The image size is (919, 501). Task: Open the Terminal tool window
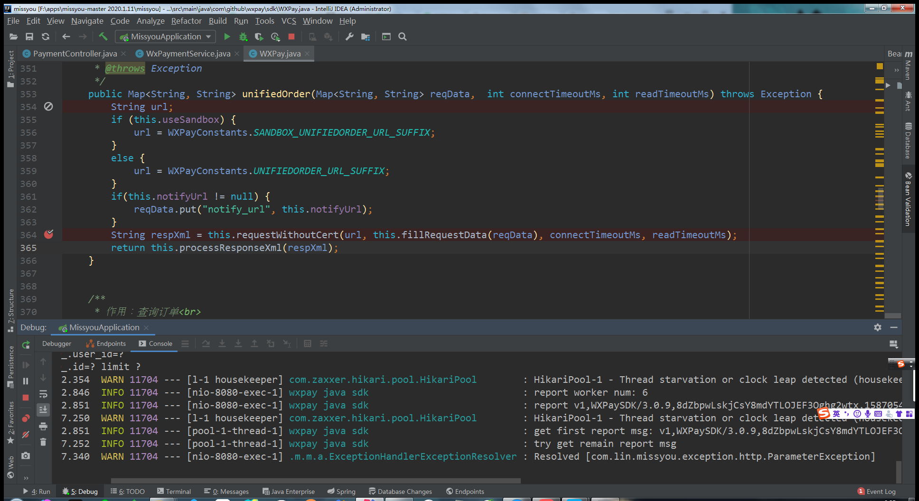(x=174, y=492)
